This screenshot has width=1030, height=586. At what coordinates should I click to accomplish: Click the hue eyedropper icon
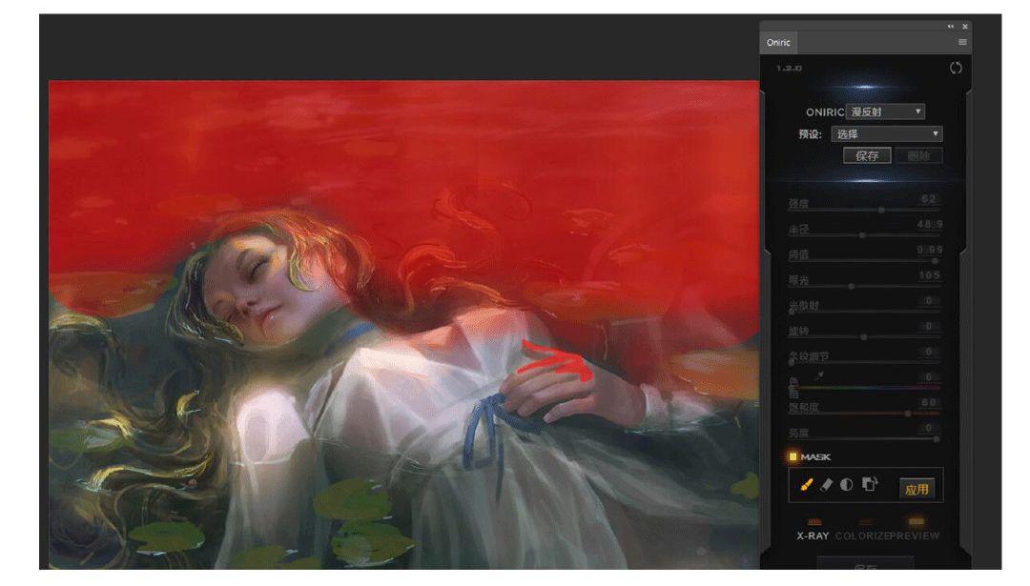pyautogui.click(x=820, y=374)
